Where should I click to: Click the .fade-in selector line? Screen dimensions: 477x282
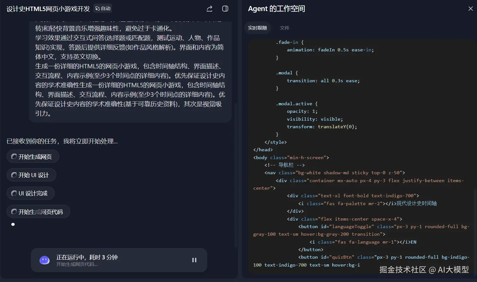pyautogui.click(x=290, y=42)
